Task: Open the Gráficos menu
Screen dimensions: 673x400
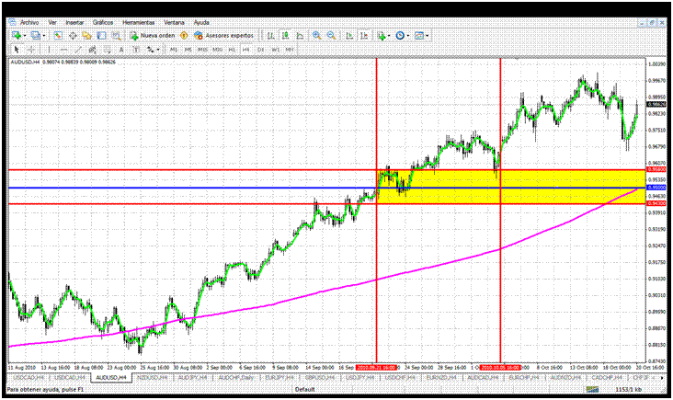Action: pyautogui.click(x=103, y=21)
